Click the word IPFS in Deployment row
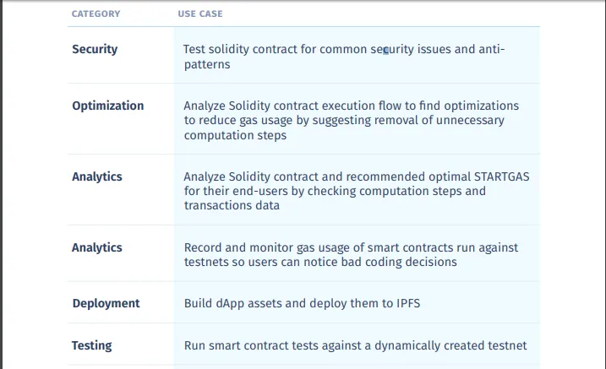Screen dimensions: 606x369 [408, 303]
